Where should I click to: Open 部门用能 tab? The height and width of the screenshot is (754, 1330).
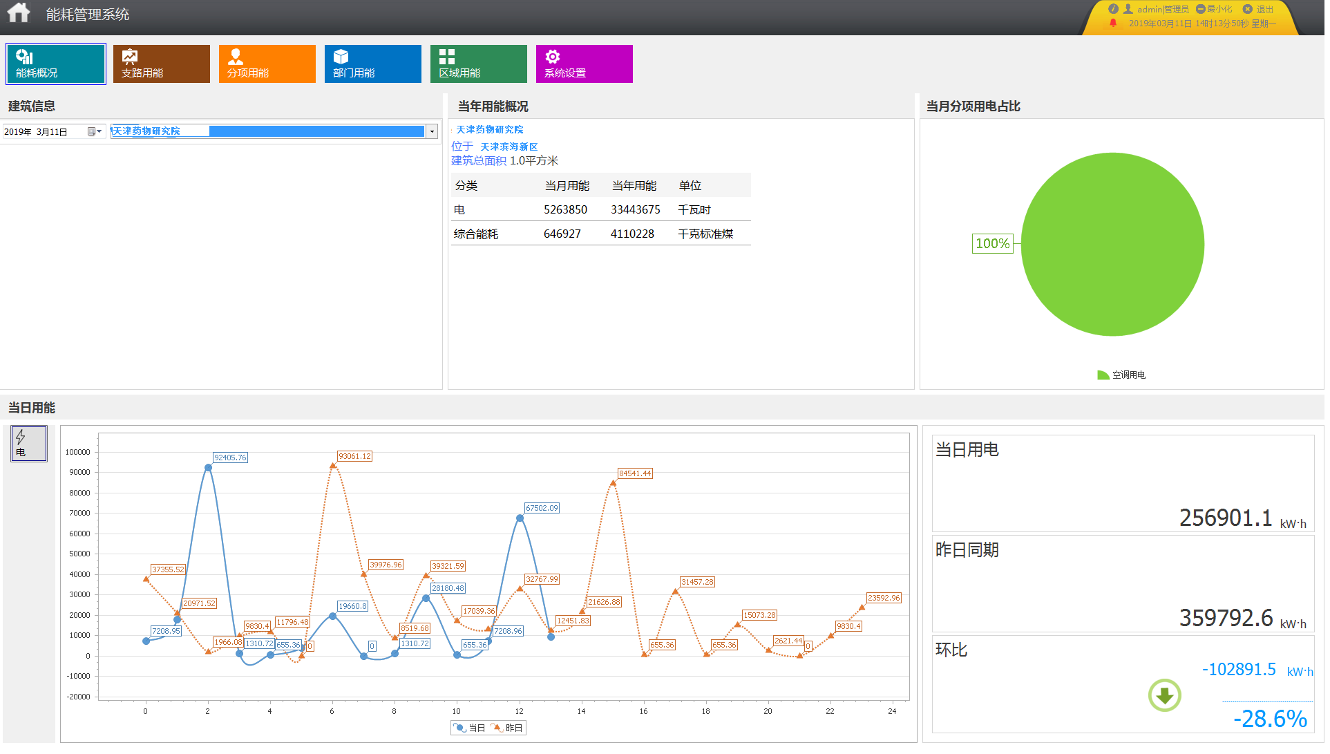[x=372, y=64]
